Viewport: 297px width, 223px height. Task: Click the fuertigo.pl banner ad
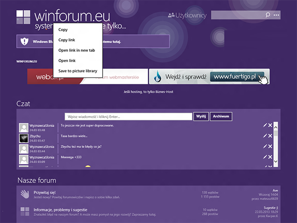pos(209,77)
